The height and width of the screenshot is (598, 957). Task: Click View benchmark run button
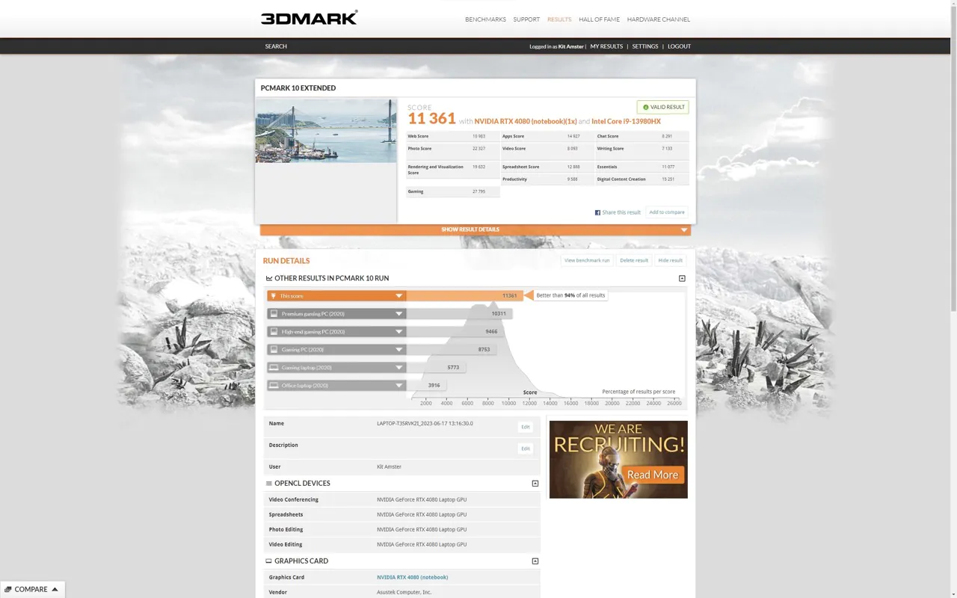[587, 260]
